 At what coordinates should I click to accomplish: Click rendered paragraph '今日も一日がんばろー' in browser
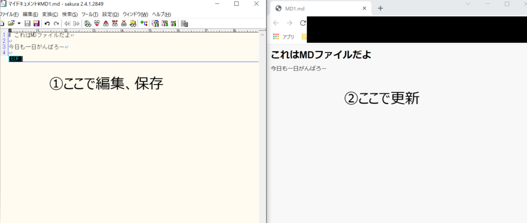click(x=299, y=68)
